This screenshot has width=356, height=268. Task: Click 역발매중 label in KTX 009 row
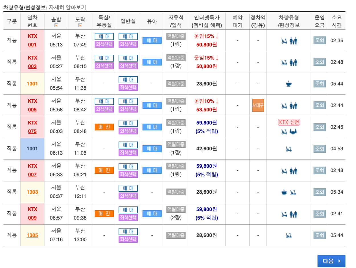176,209
